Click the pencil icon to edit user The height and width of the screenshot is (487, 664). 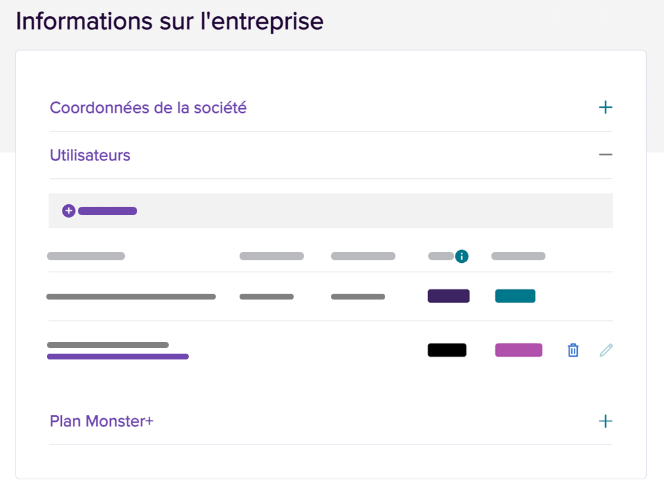[x=606, y=350]
